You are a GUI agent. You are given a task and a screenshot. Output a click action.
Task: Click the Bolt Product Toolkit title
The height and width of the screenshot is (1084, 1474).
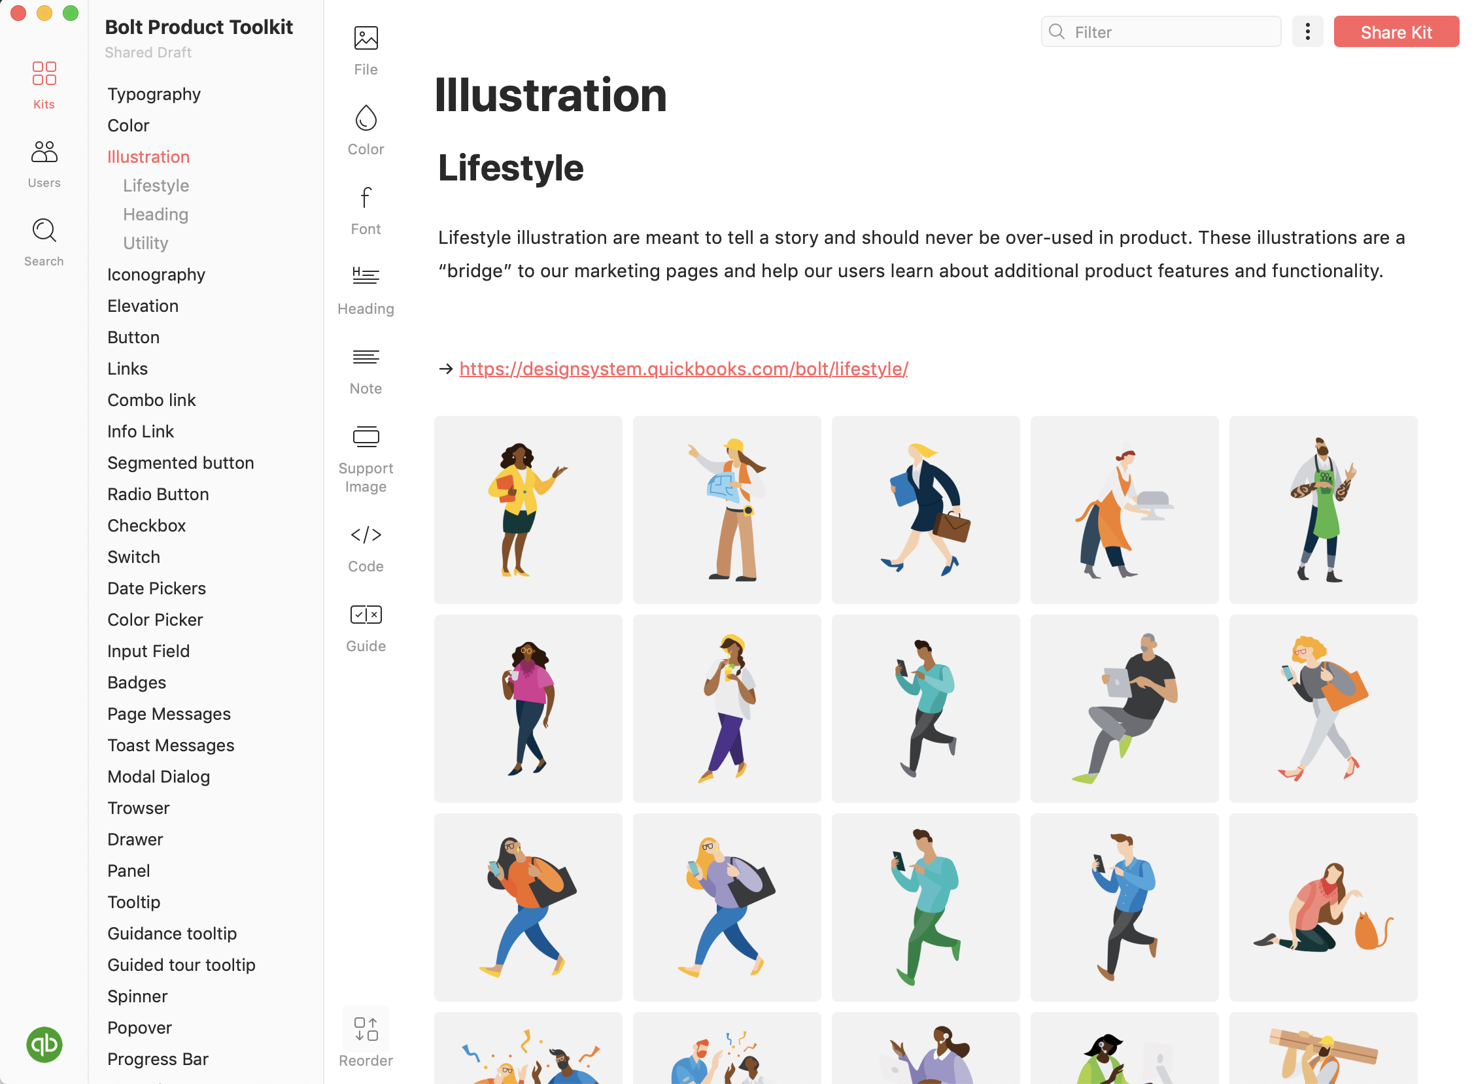click(x=199, y=27)
